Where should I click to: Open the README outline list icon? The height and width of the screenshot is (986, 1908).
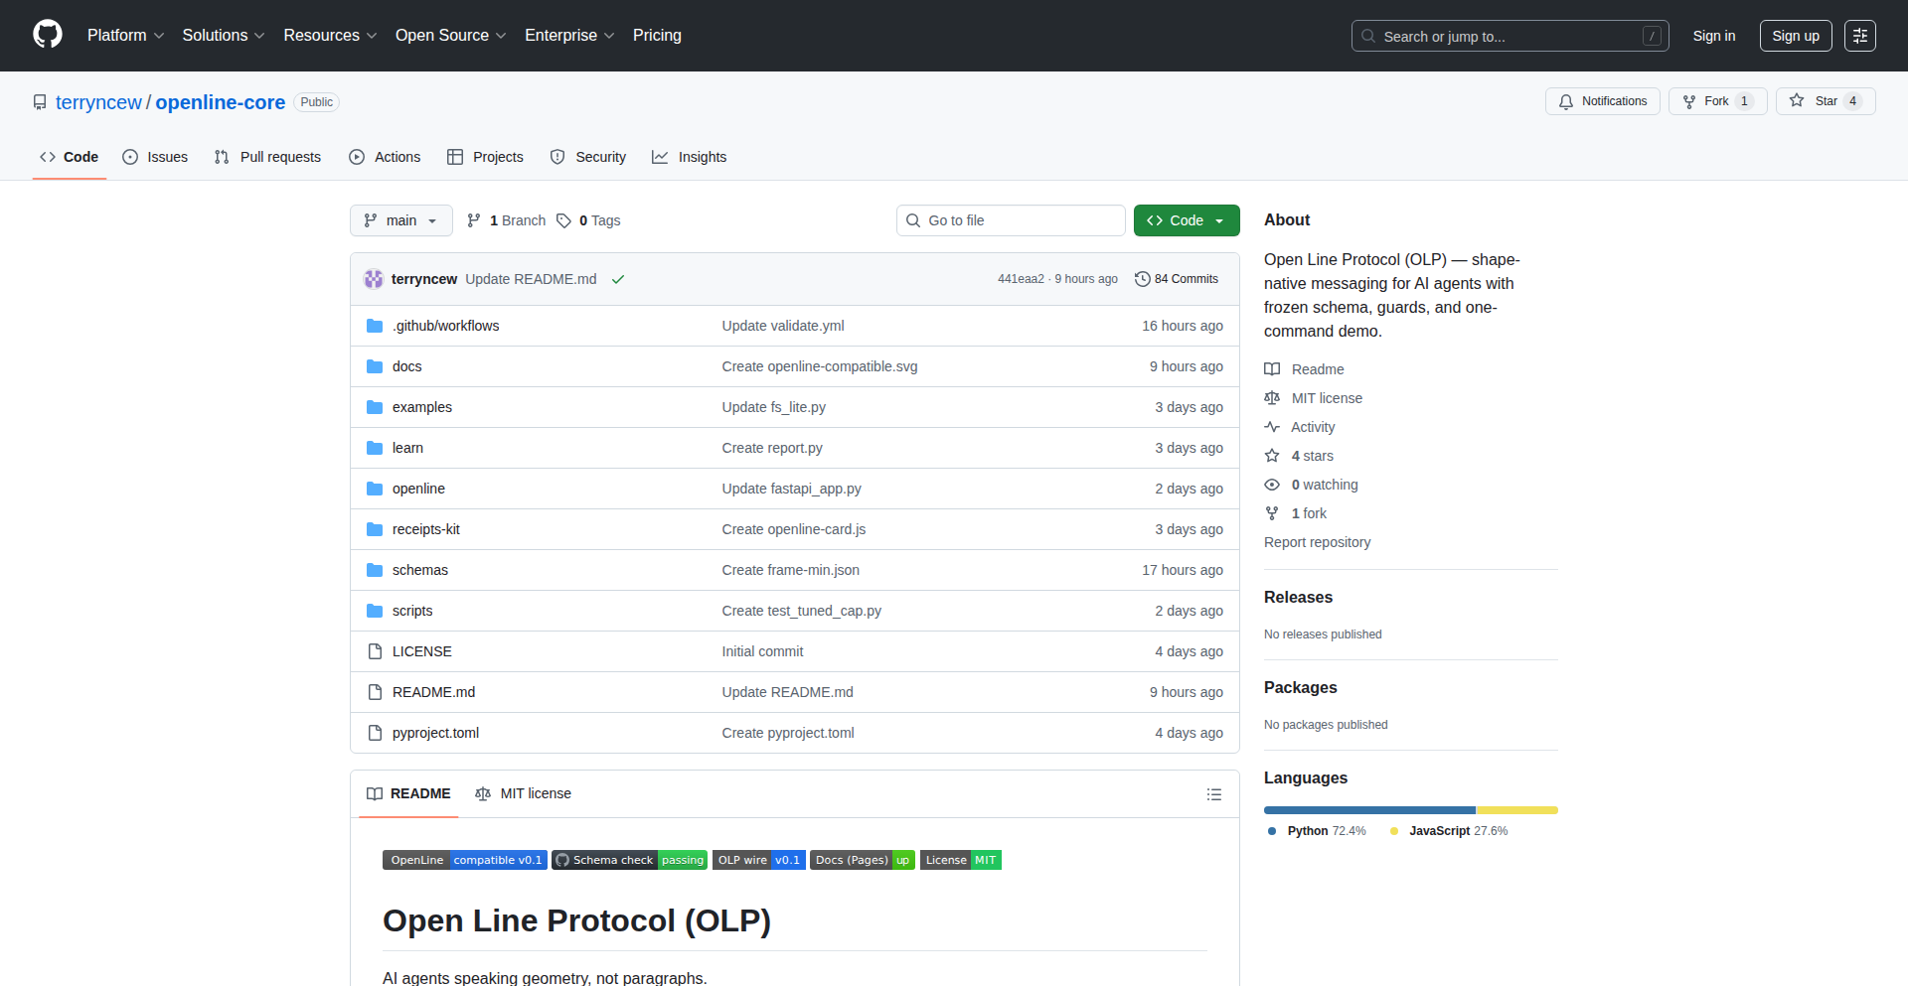[1214, 794]
